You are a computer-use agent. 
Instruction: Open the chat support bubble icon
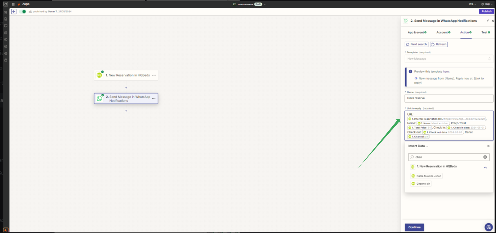point(489,227)
